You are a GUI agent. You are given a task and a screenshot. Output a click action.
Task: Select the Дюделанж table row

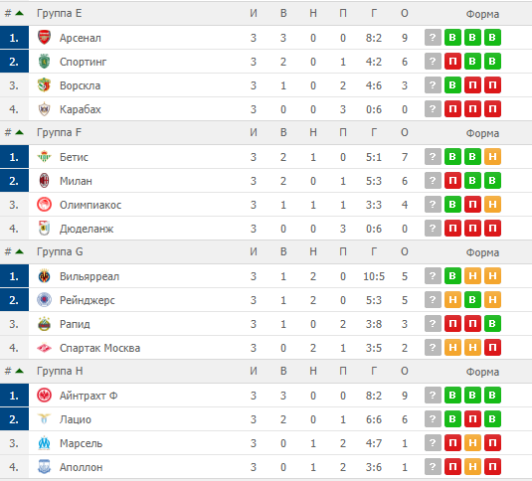coord(266,229)
